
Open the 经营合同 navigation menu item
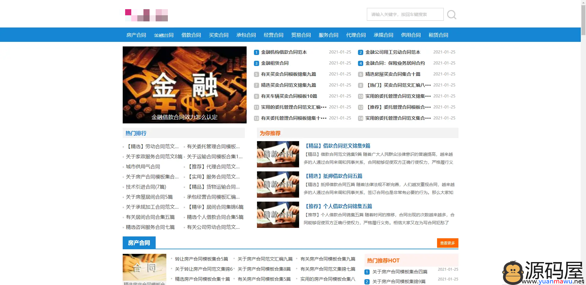(273, 35)
